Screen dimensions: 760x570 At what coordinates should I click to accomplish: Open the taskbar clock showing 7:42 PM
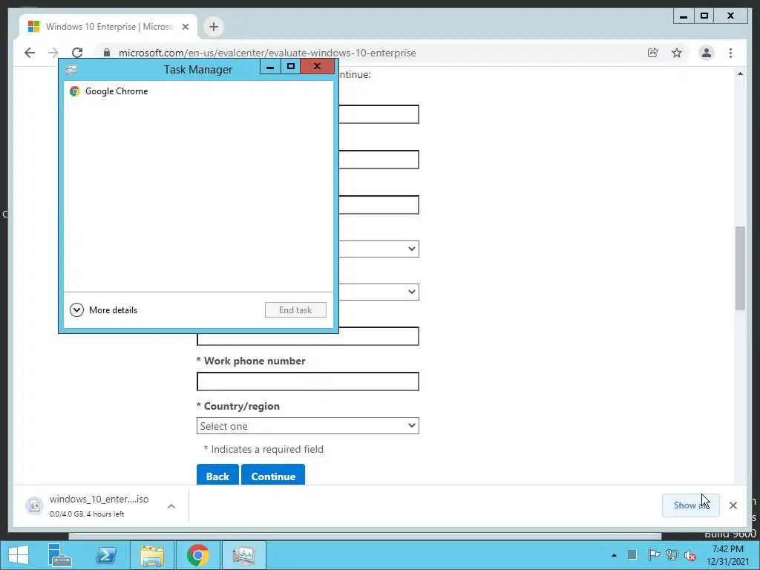(x=727, y=555)
